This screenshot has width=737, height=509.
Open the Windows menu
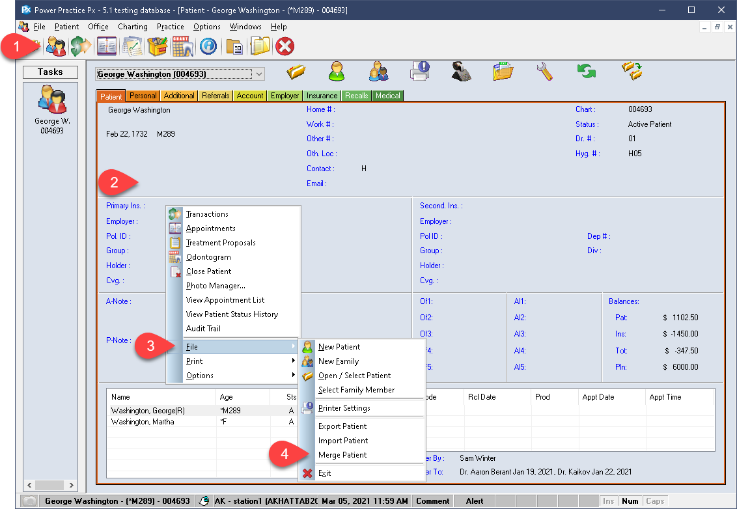245,27
